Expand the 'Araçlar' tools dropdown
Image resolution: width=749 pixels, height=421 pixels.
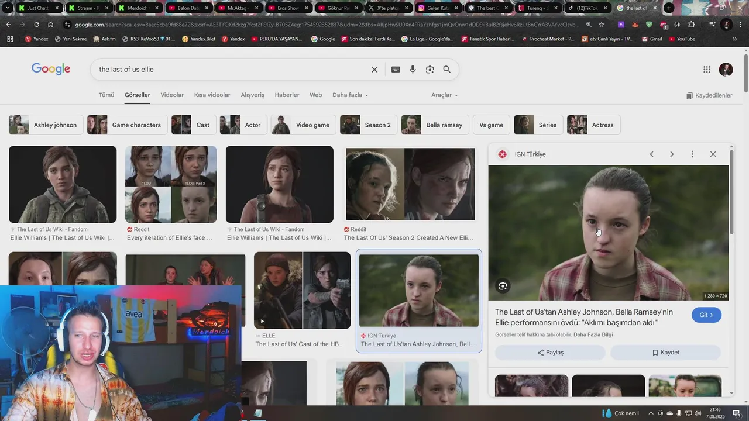(x=445, y=95)
